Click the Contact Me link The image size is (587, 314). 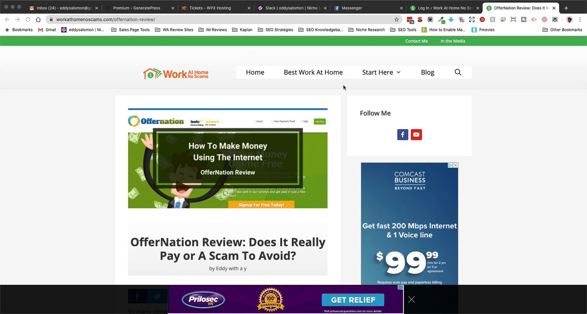coord(416,41)
